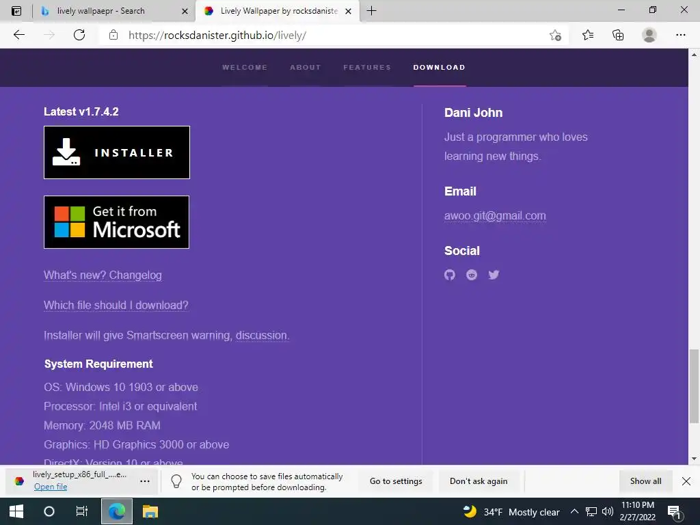The height and width of the screenshot is (525, 700).
Task: Open the network status icon
Action: 591,511
